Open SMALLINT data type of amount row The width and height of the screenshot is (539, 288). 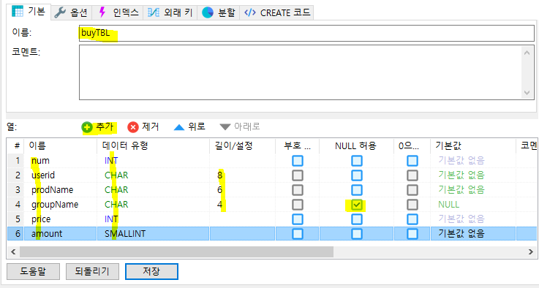(x=125, y=234)
